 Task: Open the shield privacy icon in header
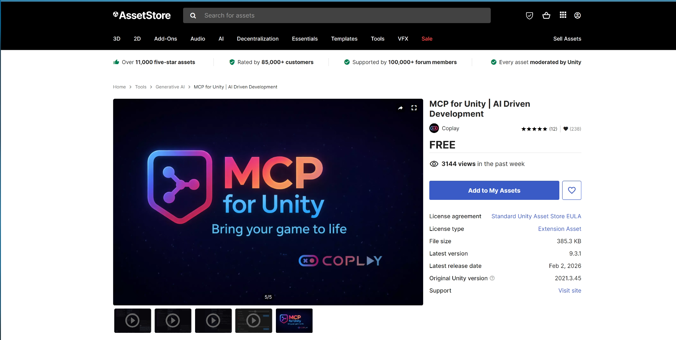click(x=529, y=16)
